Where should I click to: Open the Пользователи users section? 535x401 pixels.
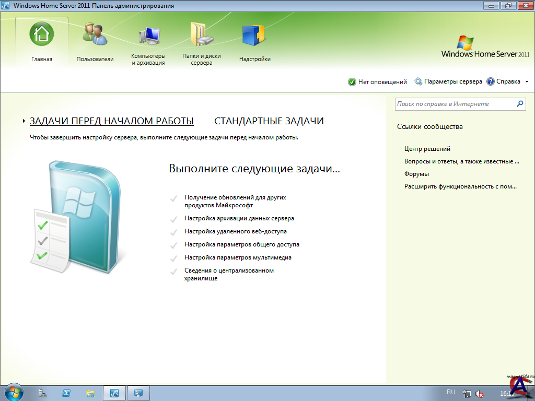click(95, 34)
